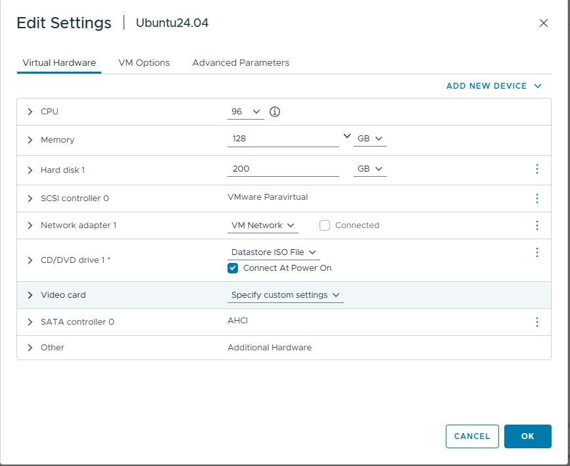Change Hard disk unit GB dropdown
Screen dimensions: 570x466
[369, 169]
